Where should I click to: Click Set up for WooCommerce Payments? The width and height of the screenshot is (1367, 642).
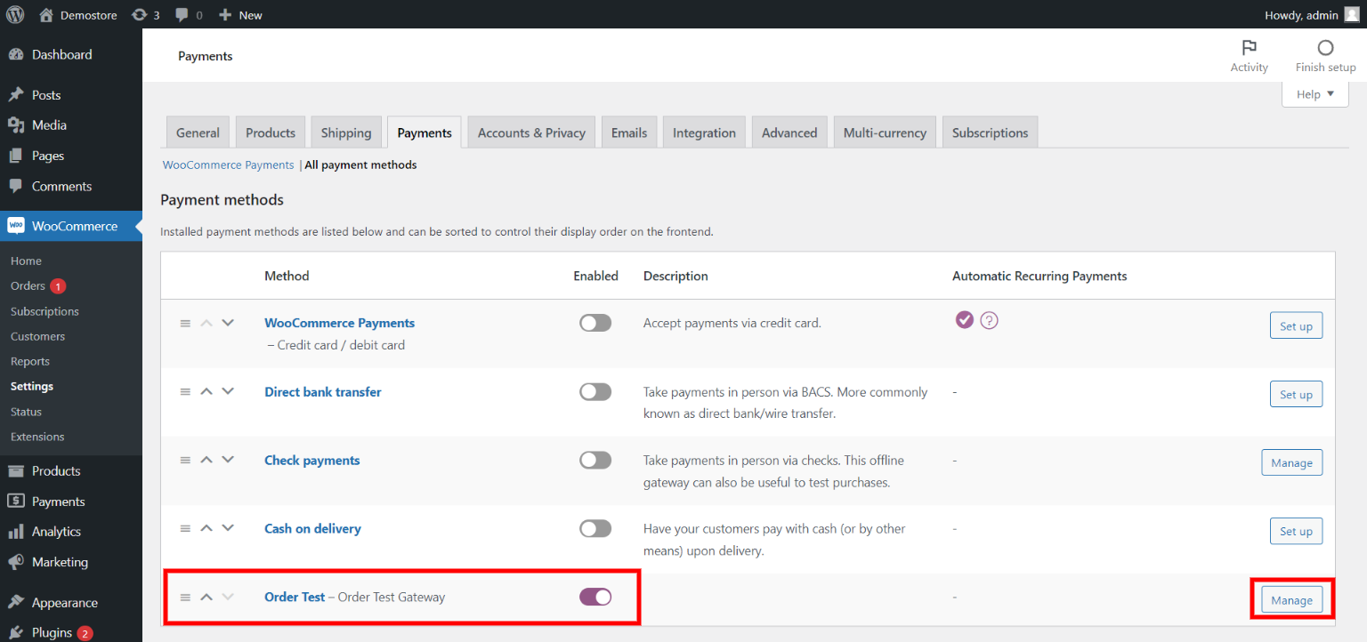click(x=1296, y=325)
